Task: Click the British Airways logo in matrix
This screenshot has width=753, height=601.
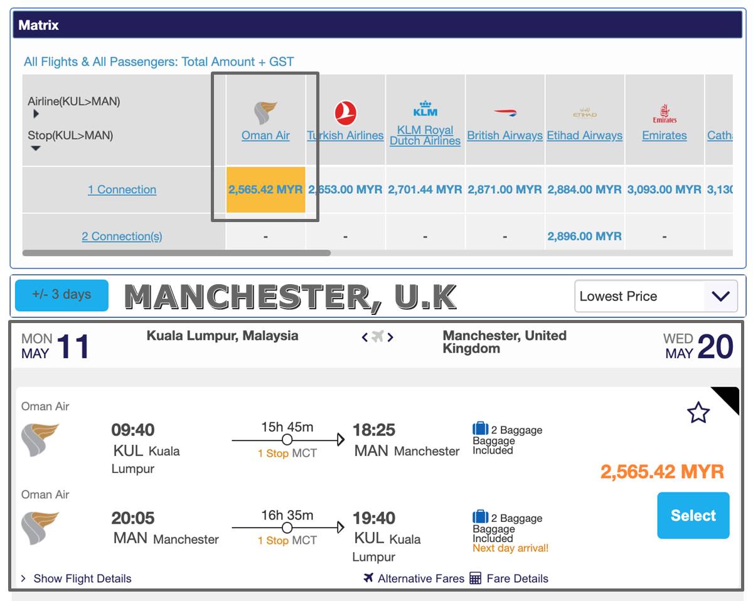Action: pos(505,114)
